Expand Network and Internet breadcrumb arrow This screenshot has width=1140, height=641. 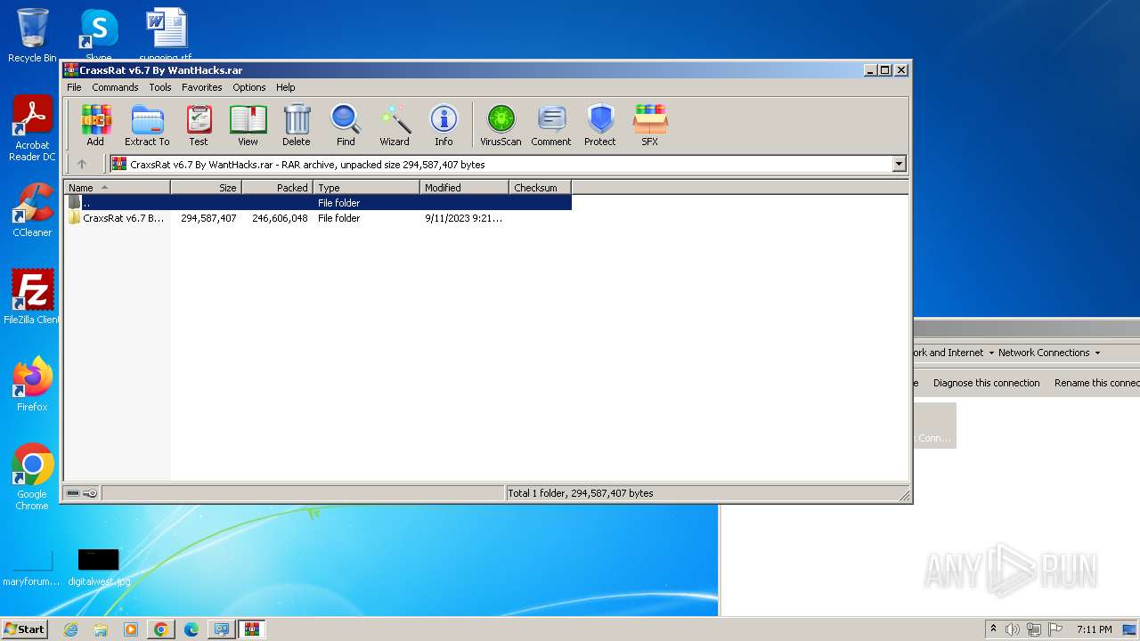991,353
